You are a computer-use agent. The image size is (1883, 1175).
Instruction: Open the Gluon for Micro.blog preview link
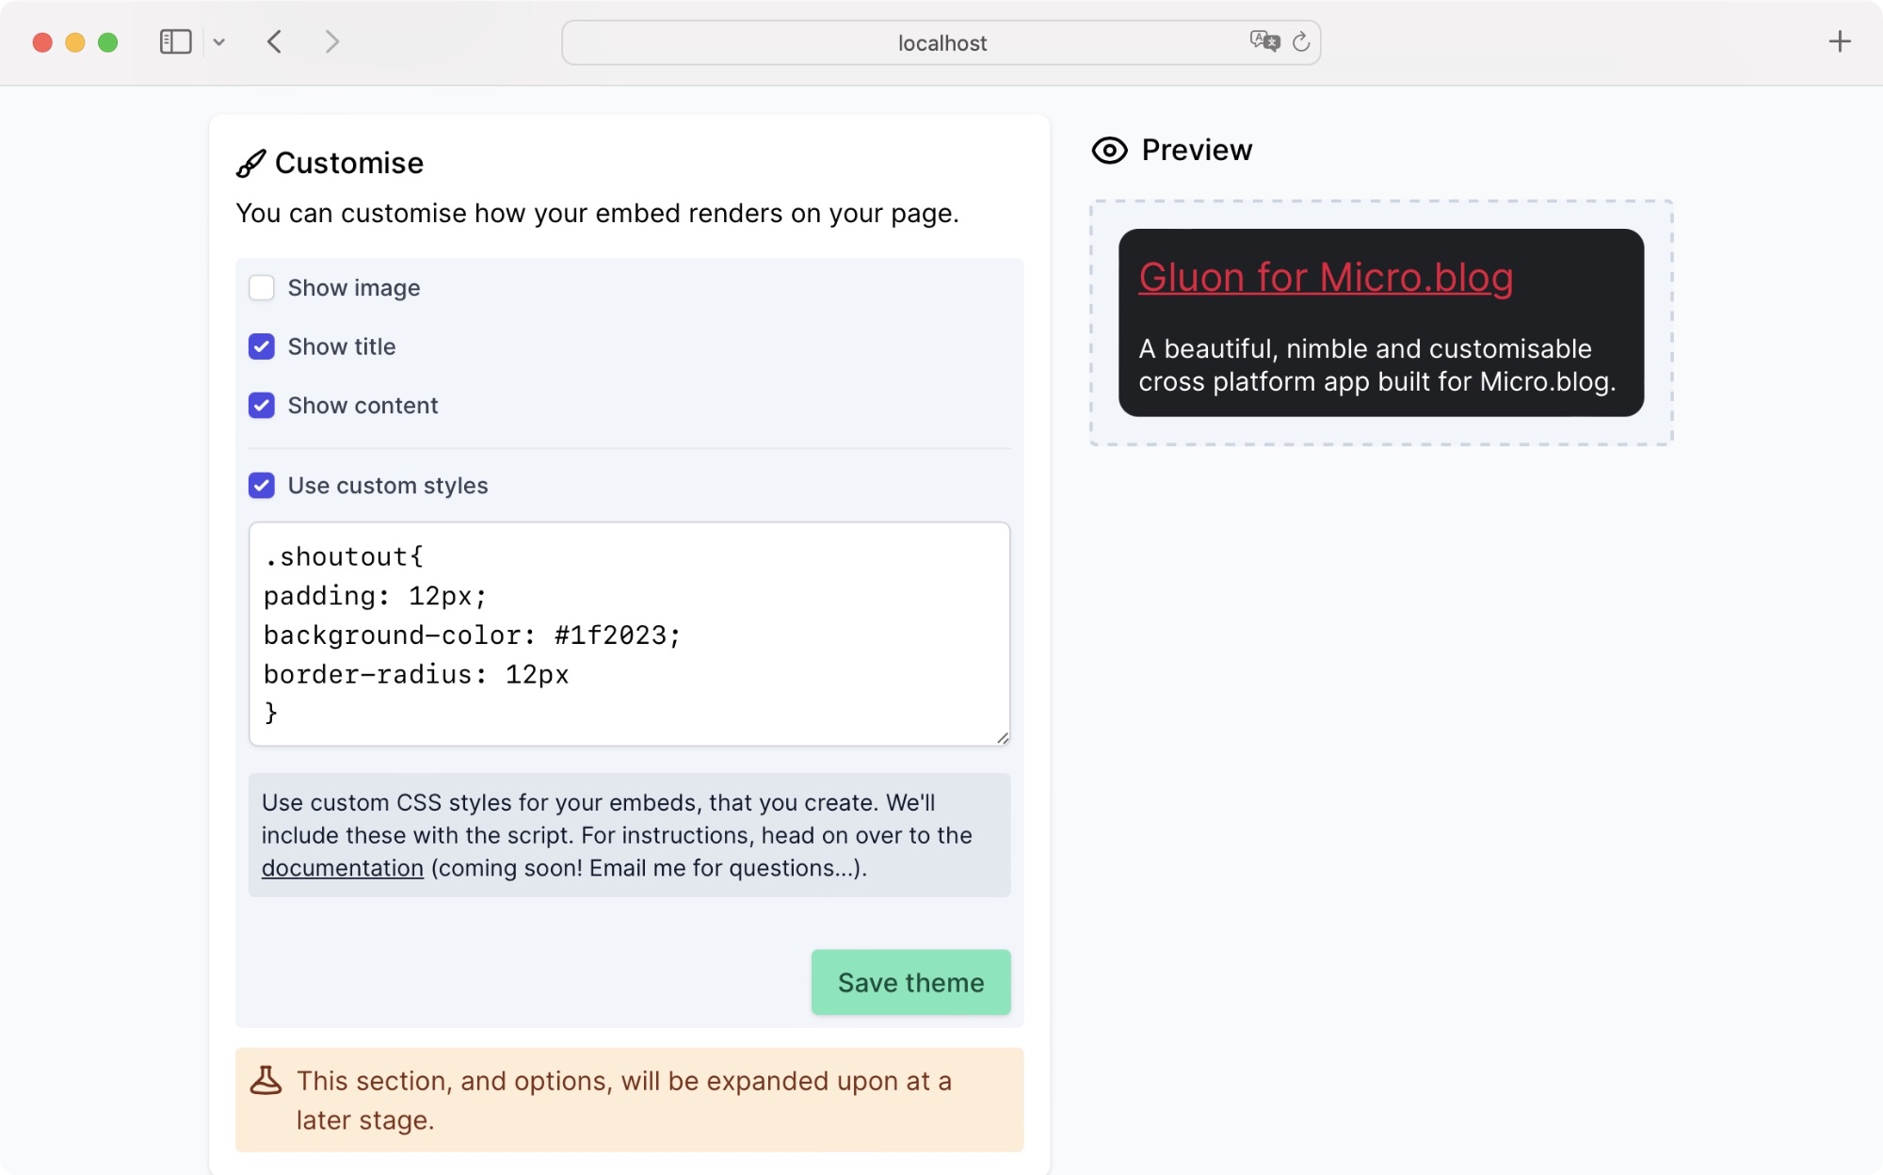click(1326, 278)
